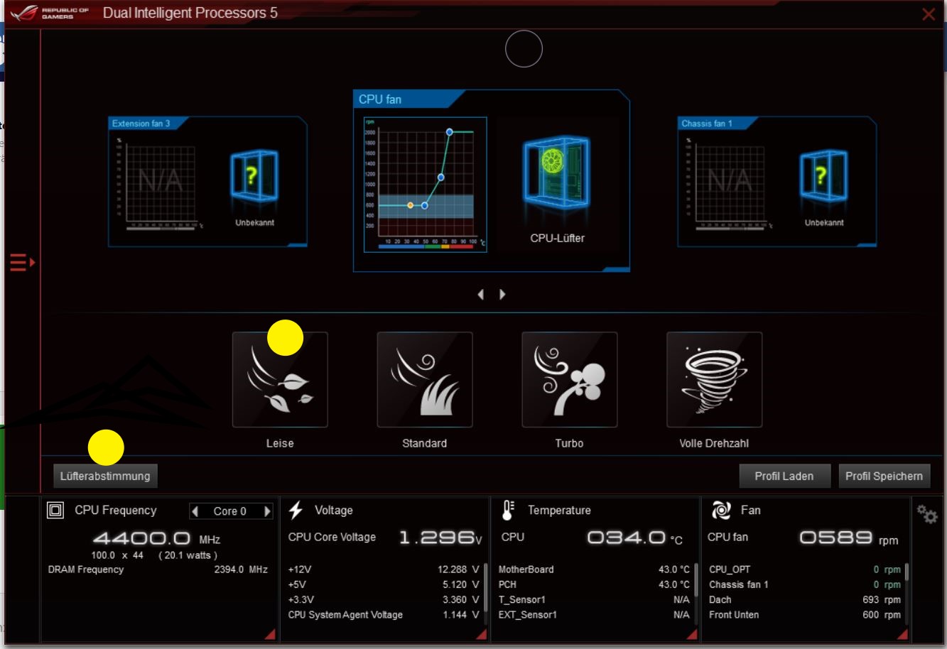Click the EXT_Sensor1 row
Screen dimensions: 947x649
point(594,615)
